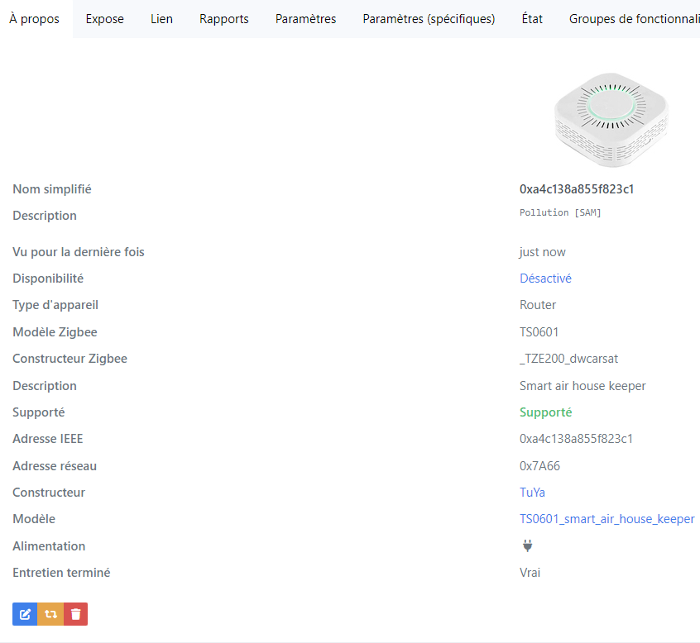Click the orange reconfigure device icon
Screen dimensions: 700x643
point(50,614)
